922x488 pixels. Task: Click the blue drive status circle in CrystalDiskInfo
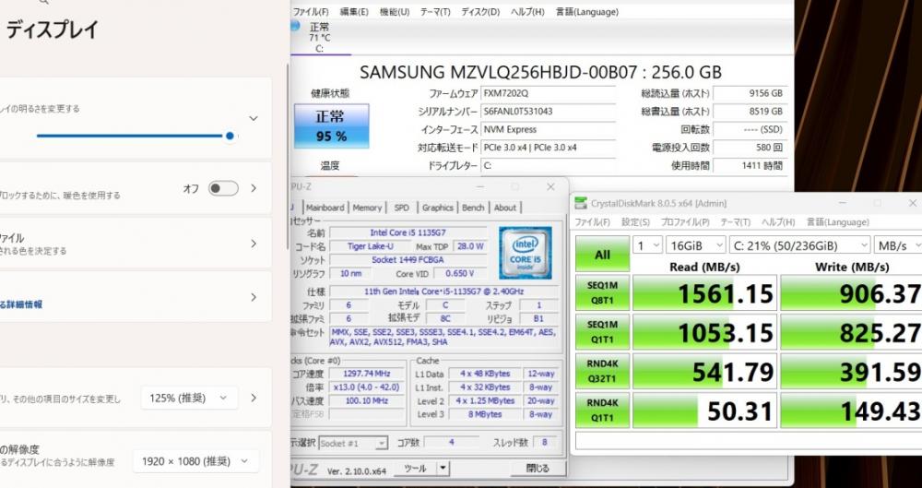[x=295, y=25]
